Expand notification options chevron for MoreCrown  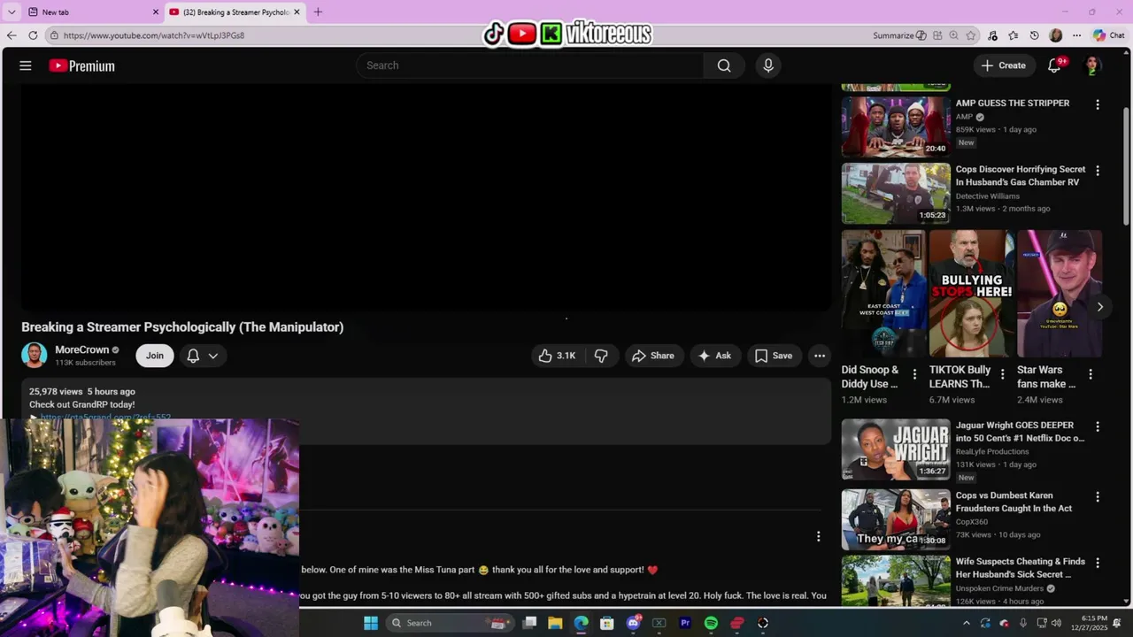(x=213, y=356)
